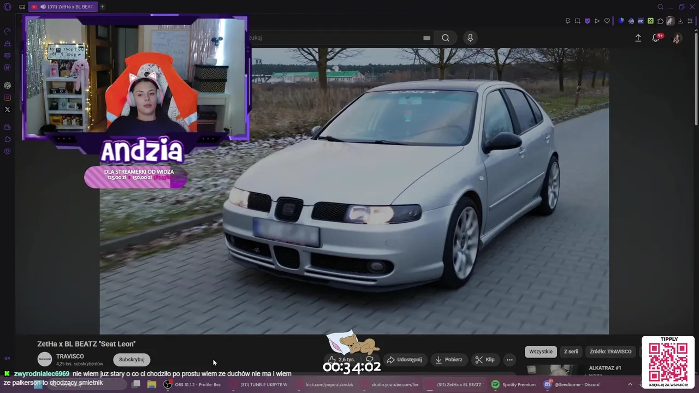Open @Seedborne Discord from the taskbar

click(571, 384)
